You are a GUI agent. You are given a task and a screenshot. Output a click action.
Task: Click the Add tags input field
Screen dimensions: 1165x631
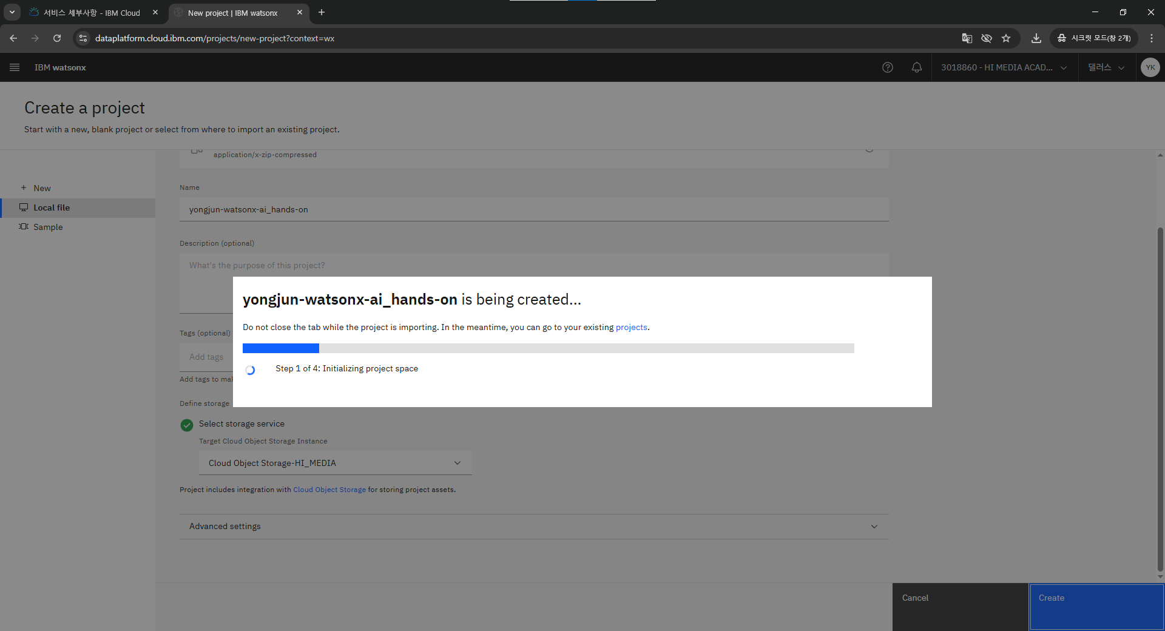pos(206,357)
